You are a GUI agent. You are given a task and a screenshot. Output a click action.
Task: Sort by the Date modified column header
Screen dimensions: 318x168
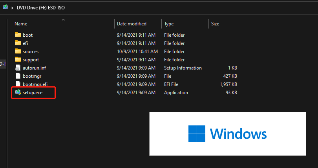pyautogui.click(x=132, y=24)
